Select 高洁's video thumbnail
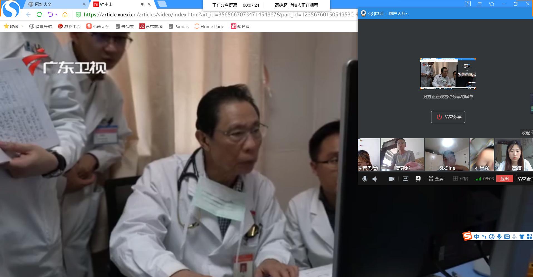 [514, 155]
